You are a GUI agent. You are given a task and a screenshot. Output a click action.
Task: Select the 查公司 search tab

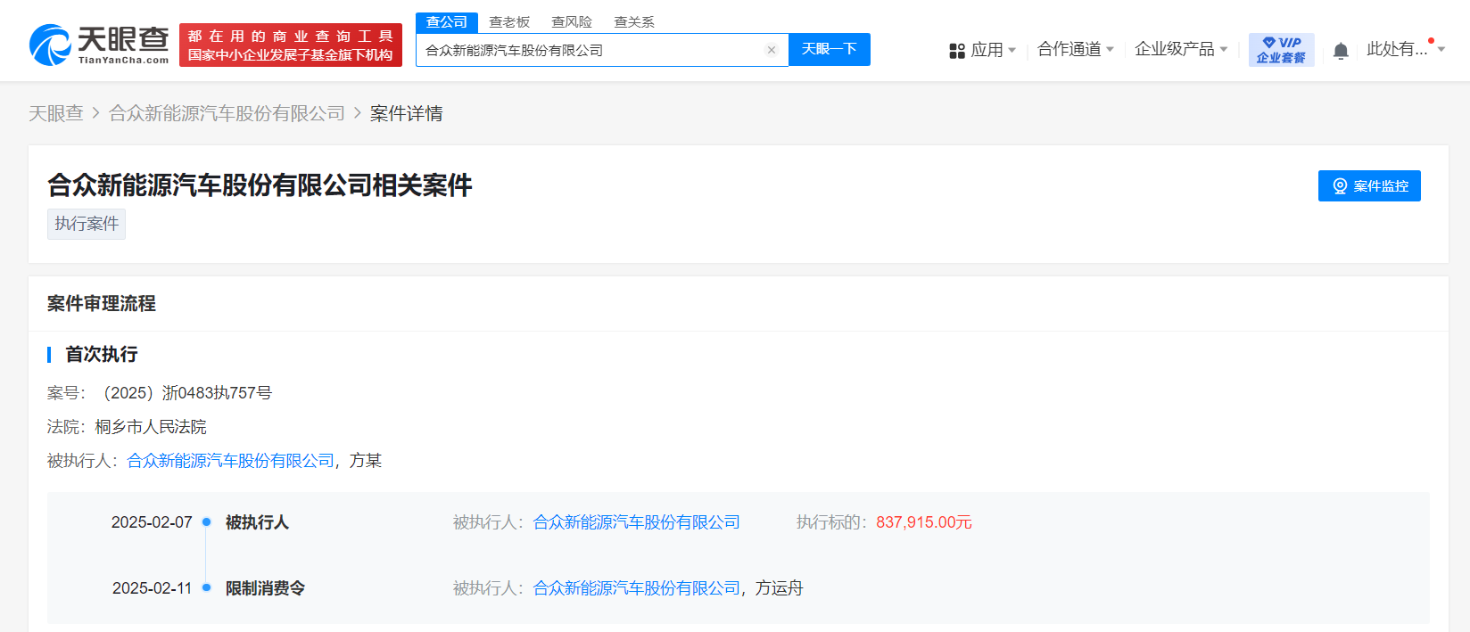tap(447, 21)
